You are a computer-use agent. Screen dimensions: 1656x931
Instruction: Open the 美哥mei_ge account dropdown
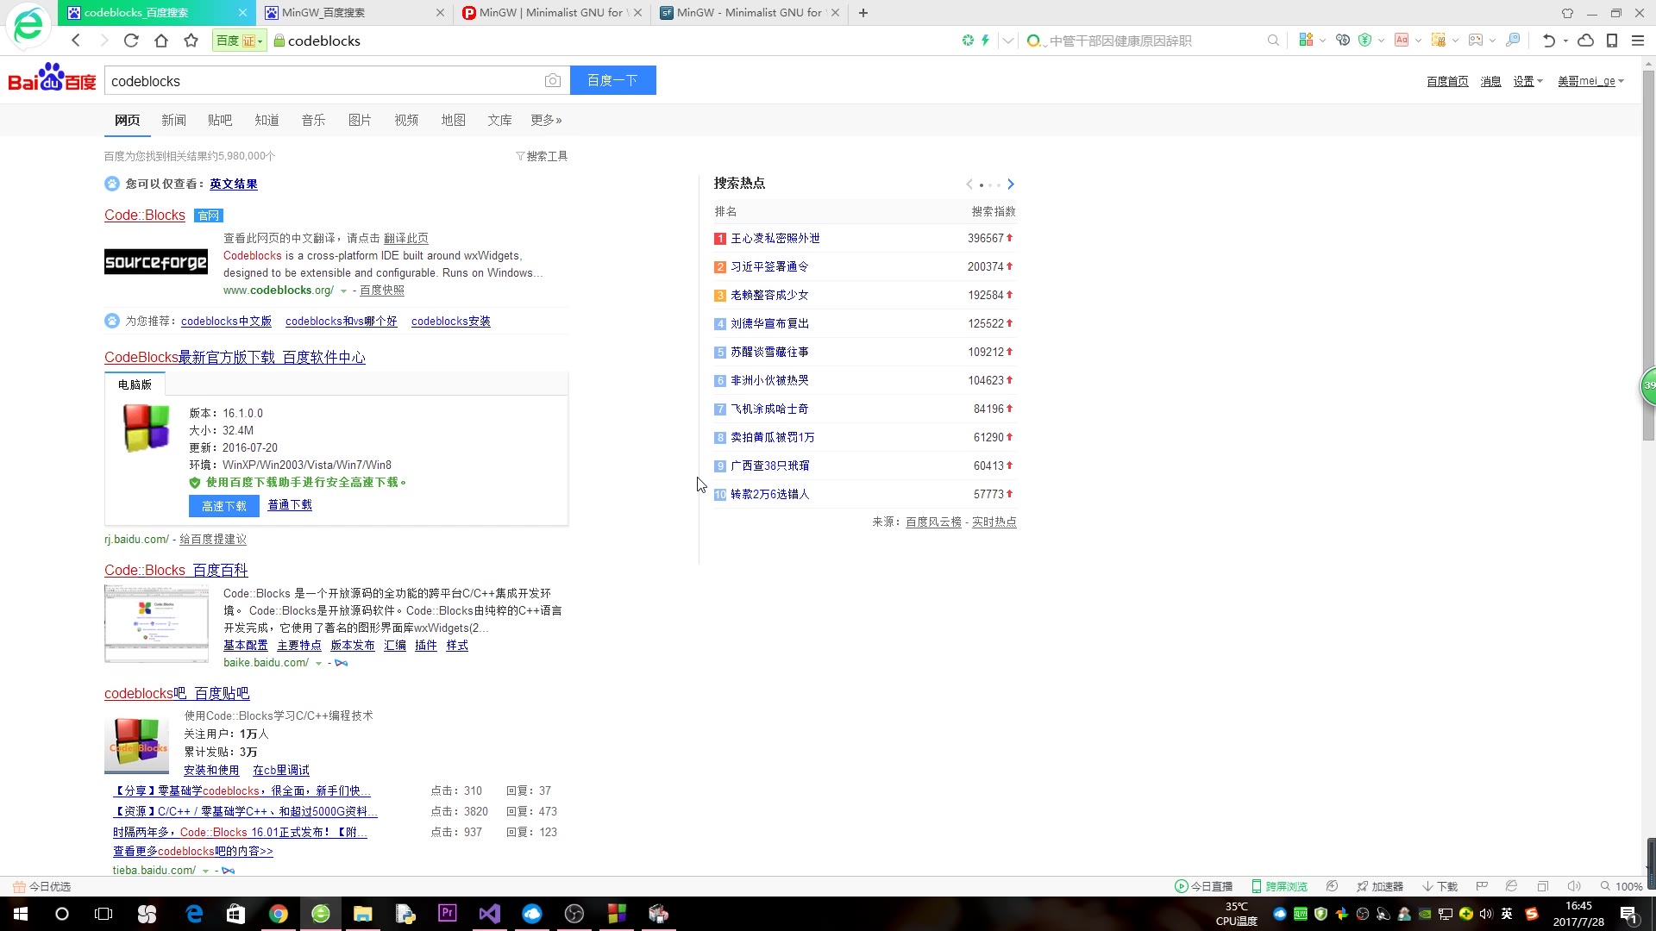(1590, 81)
